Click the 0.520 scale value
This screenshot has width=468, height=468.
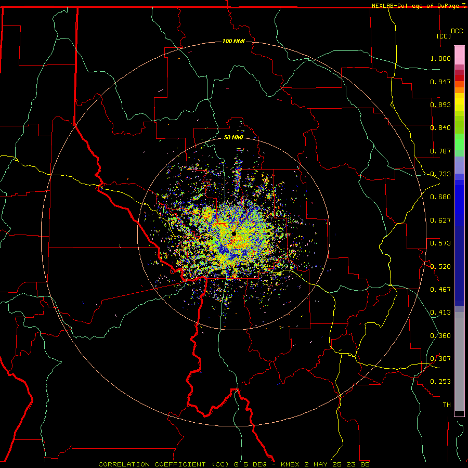[440, 267]
